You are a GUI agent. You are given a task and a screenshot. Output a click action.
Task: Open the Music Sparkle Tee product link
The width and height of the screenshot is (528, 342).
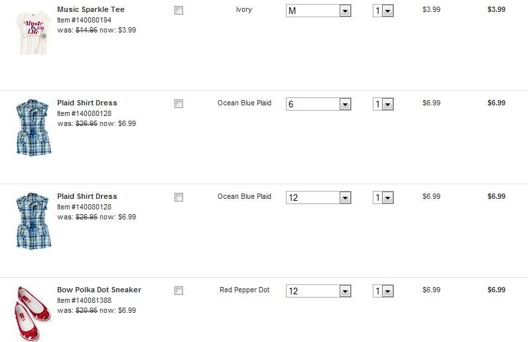tap(90, 10)
